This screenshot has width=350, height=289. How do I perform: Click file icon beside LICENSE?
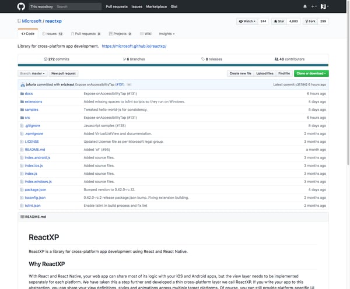coord(22,142)
